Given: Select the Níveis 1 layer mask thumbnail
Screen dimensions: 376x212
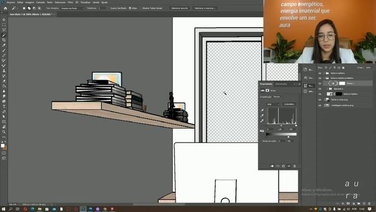Looking at the screenshot, I should point(342,84).
